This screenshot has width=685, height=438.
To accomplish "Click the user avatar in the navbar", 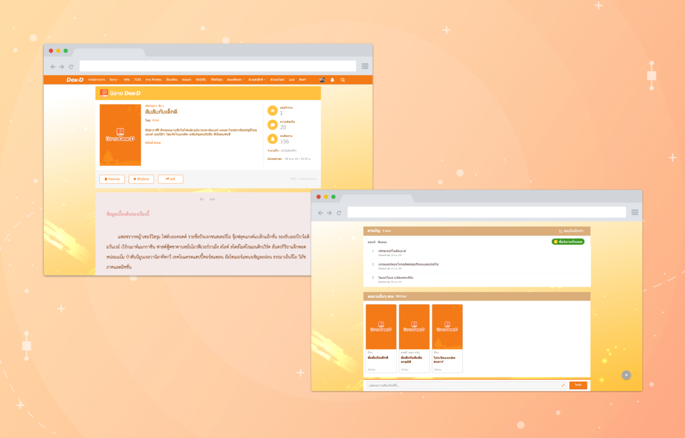I will [322, 80].
